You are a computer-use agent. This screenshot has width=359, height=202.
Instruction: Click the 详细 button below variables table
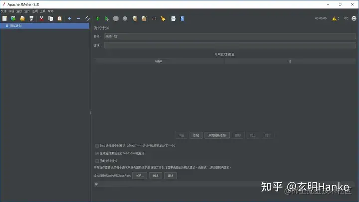[x=181, y=135]
